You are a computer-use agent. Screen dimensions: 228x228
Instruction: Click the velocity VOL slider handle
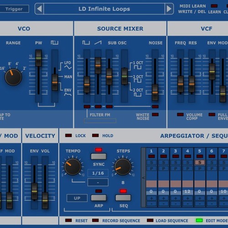(45, 201)
